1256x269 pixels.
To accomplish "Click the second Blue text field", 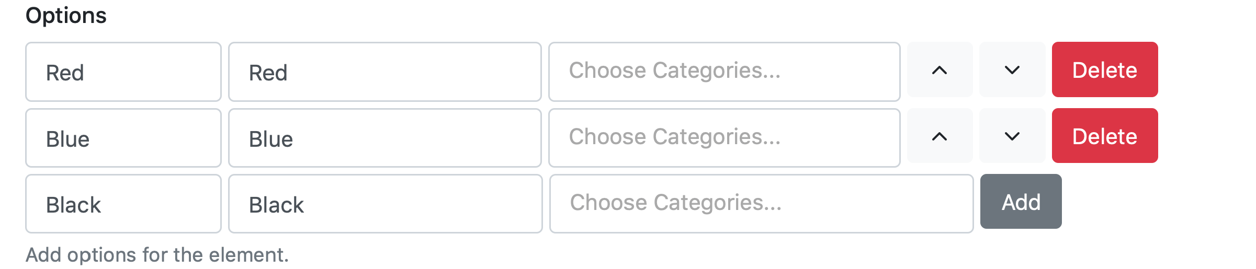I will [385, 138].
